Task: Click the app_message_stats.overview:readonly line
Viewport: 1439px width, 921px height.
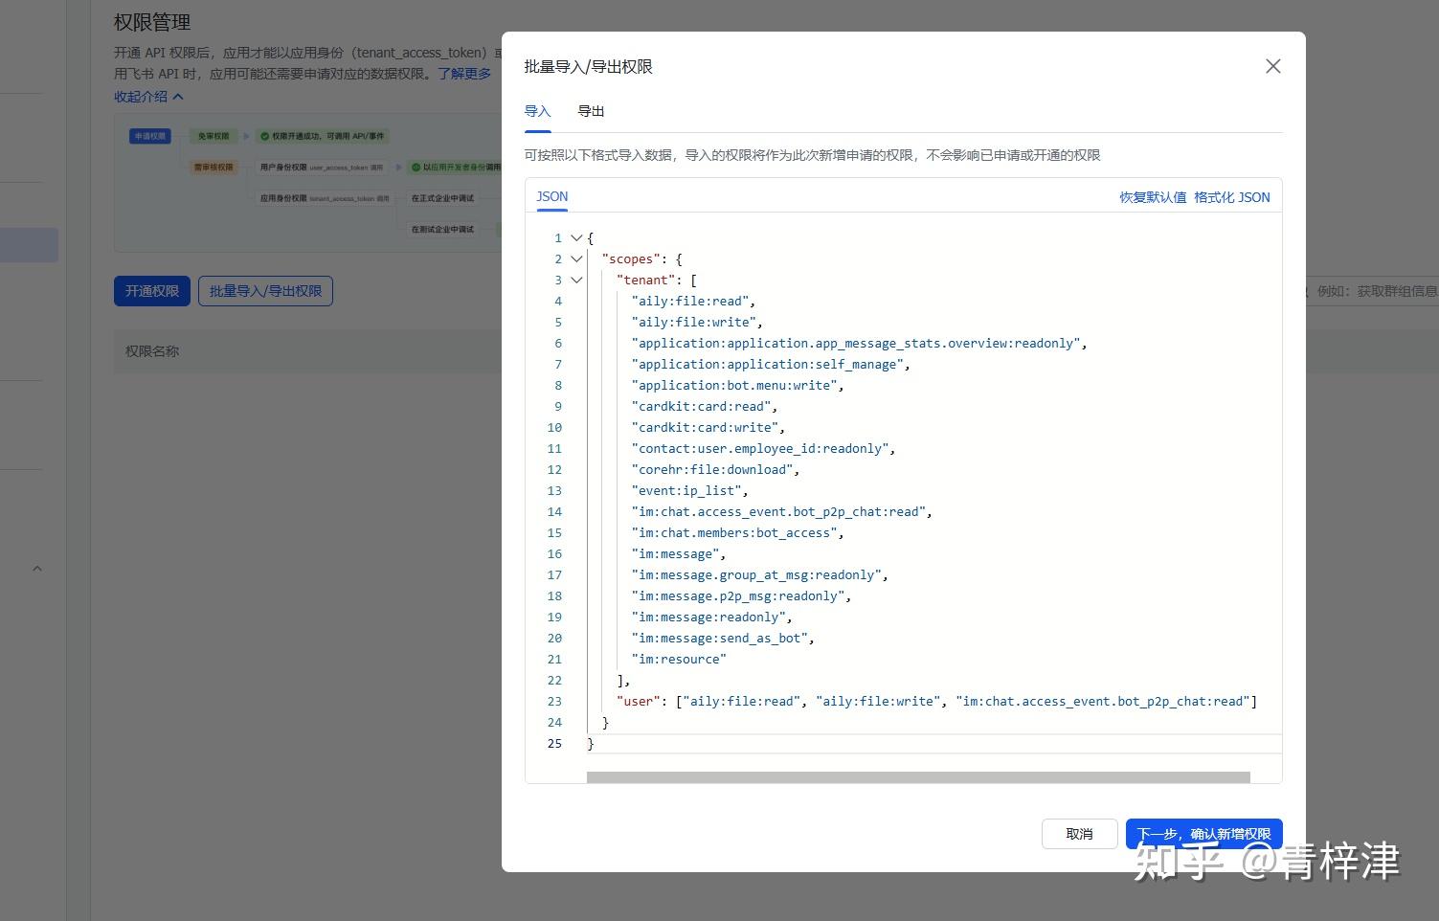Action: tap(859, 343)
